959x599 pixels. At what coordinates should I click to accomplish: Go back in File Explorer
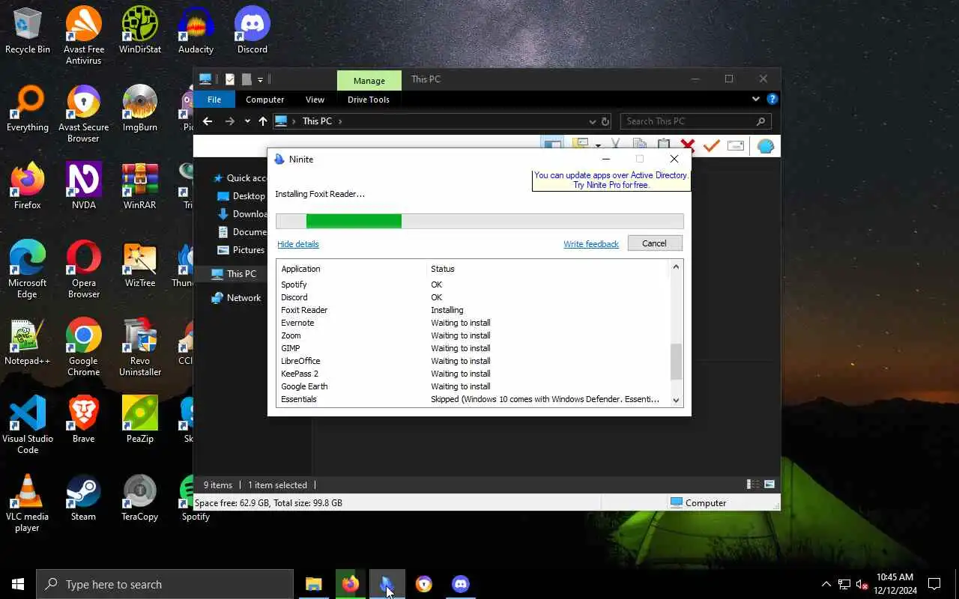click(208, 121)
